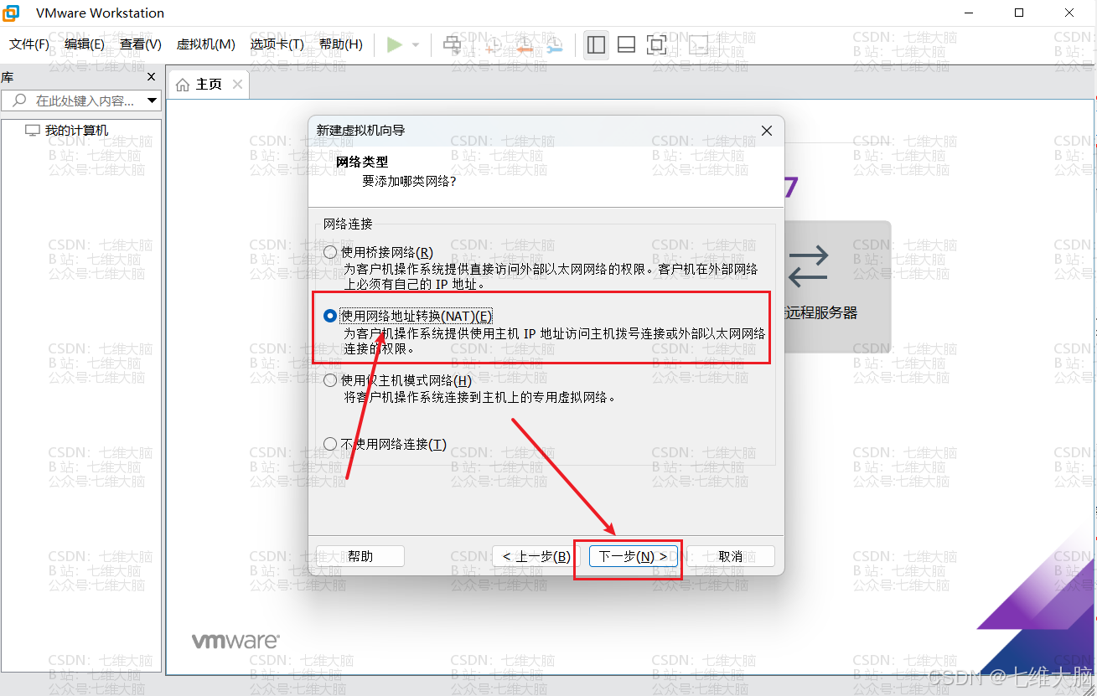1097x696 pixels.
Task: Open the 文件(F) menu
Action: pos(29,44)
